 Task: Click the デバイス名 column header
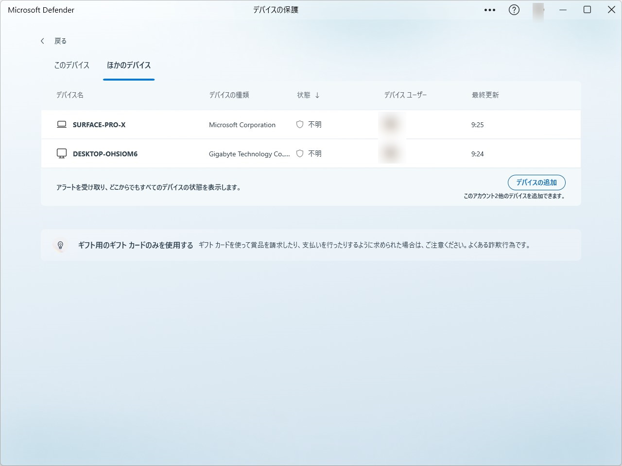point(69,95)
